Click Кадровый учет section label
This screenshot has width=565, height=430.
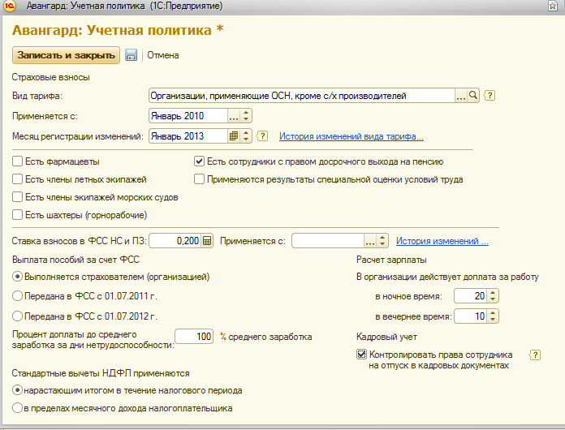click(x=386, y=337)
